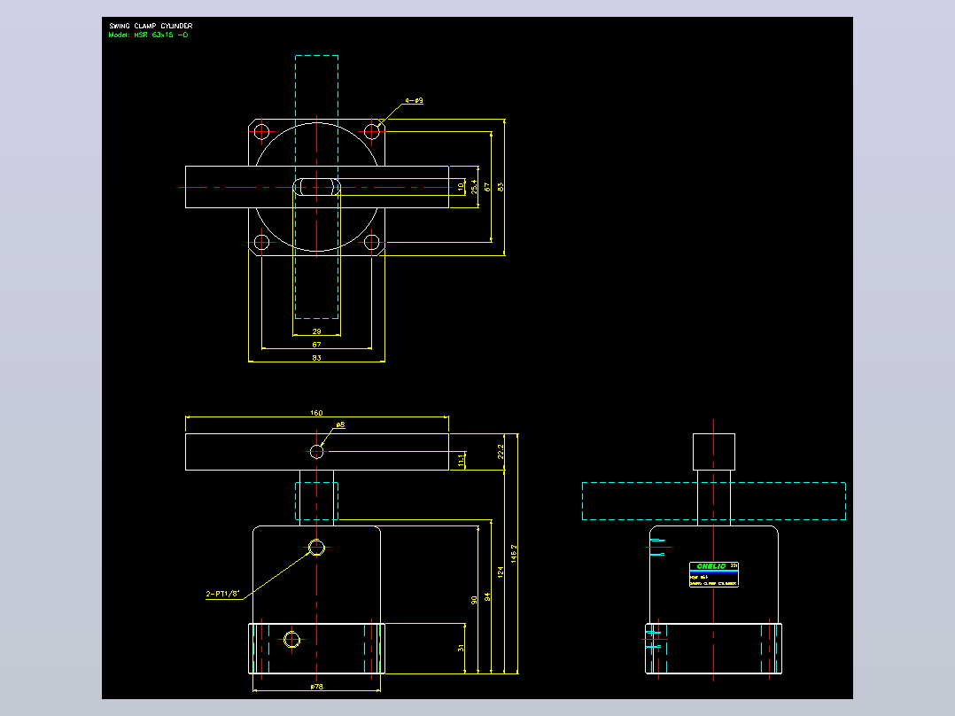
Task: Select the 22.2 arm thickness dimension
Action: 501,452
